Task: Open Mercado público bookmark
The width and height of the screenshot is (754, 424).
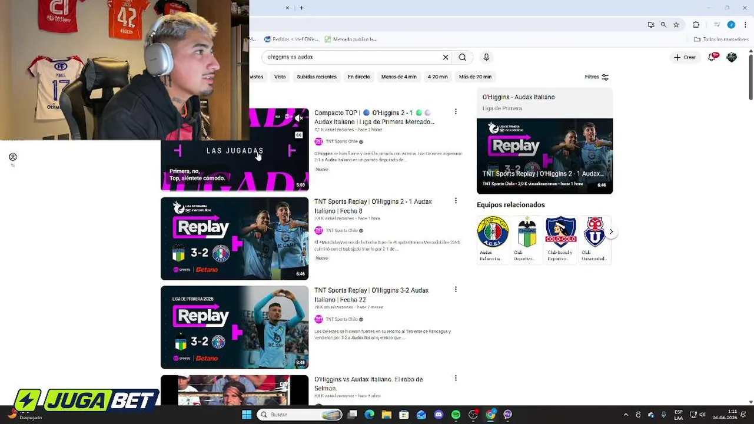Action: [x=351, y=39]
